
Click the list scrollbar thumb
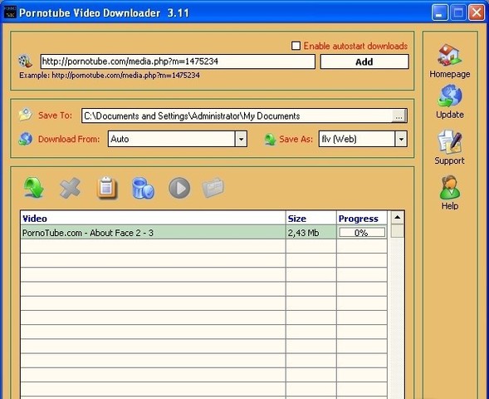[x=398, y=231]
